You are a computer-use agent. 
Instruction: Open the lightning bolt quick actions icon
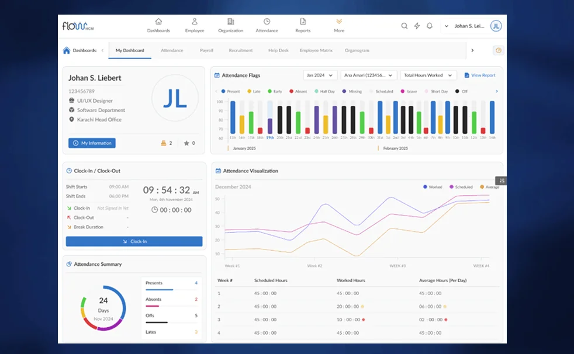[417, 26]
